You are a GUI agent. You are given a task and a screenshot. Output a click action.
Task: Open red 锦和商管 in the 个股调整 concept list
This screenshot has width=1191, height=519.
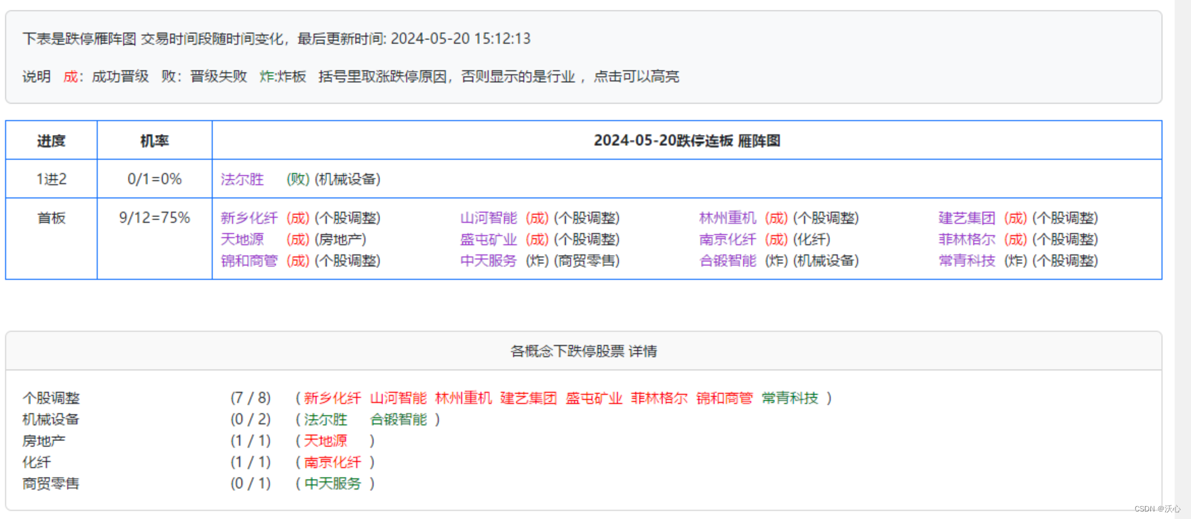[x=725, y=398]
